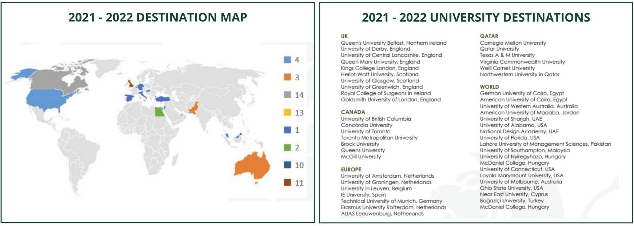
Task: Select 'Toronto Metropolitan University'
Action: pos(379,138)
